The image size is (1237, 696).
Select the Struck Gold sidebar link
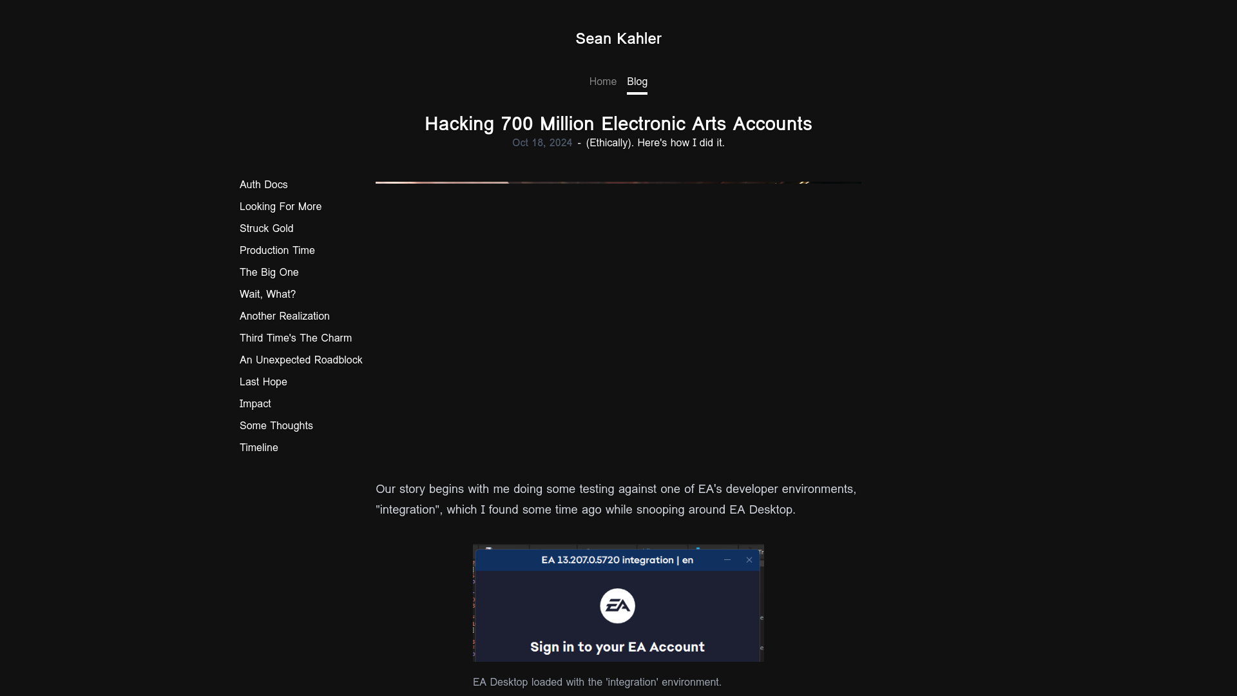266,227
